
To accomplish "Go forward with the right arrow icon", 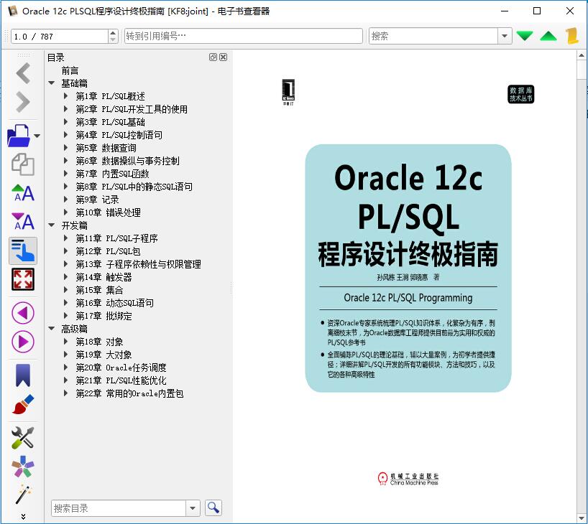I will pos(23,102).
